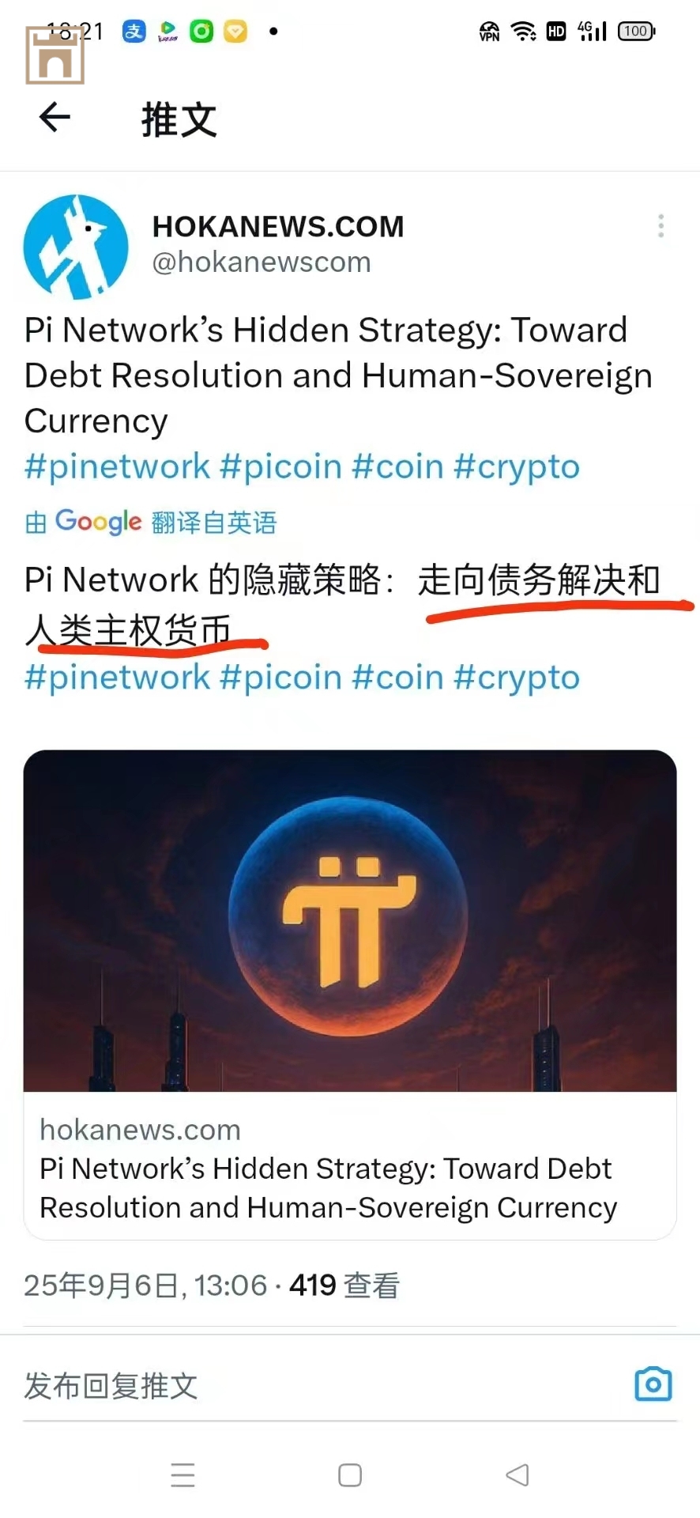
Task: Tap the watermark house icon at top-left
Action: [x=55, y=55]
